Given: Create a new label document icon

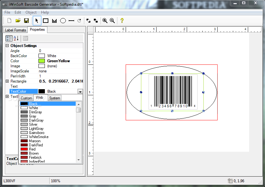Looking at the screenshot, I should click(10, 21).
